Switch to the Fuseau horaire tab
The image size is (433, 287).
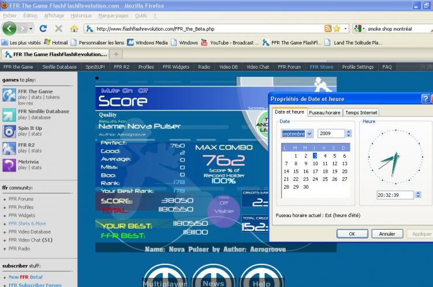tap(324, 113)
